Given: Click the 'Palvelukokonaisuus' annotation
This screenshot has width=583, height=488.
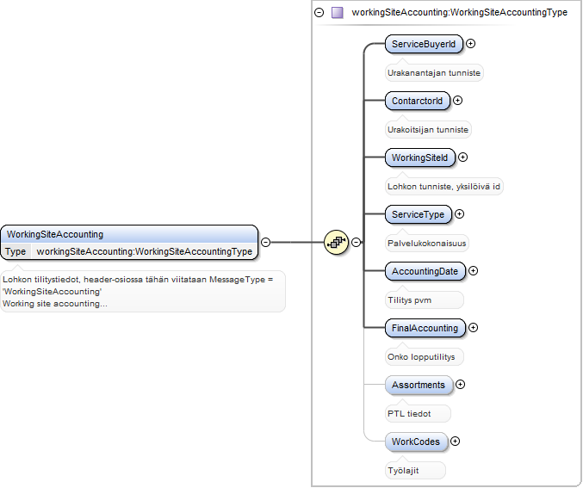Looking at the screenshot, I should click(x=427, y=244).
